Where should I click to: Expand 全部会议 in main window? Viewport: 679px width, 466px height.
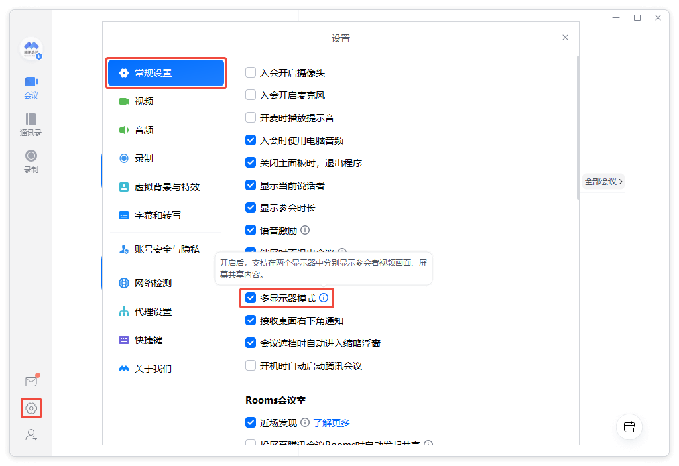[603, 182]
